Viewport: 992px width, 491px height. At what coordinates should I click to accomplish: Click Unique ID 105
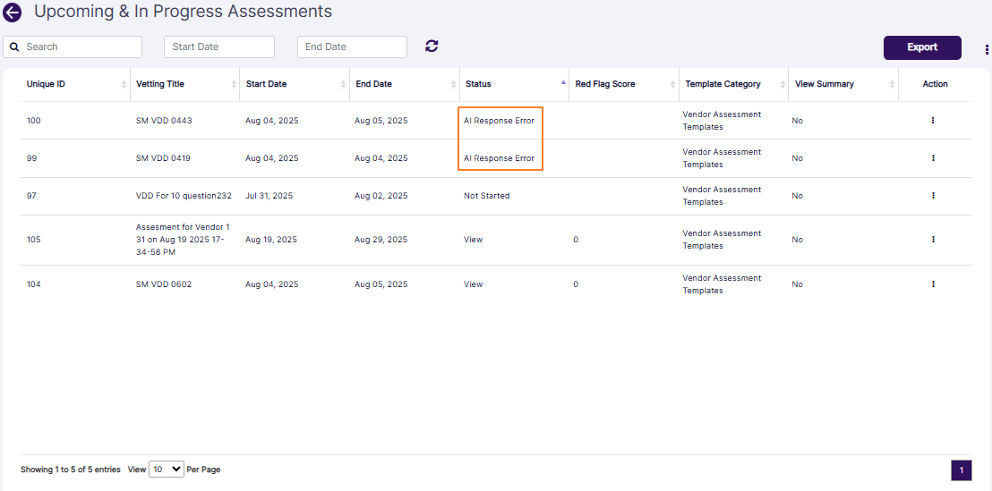33,240
